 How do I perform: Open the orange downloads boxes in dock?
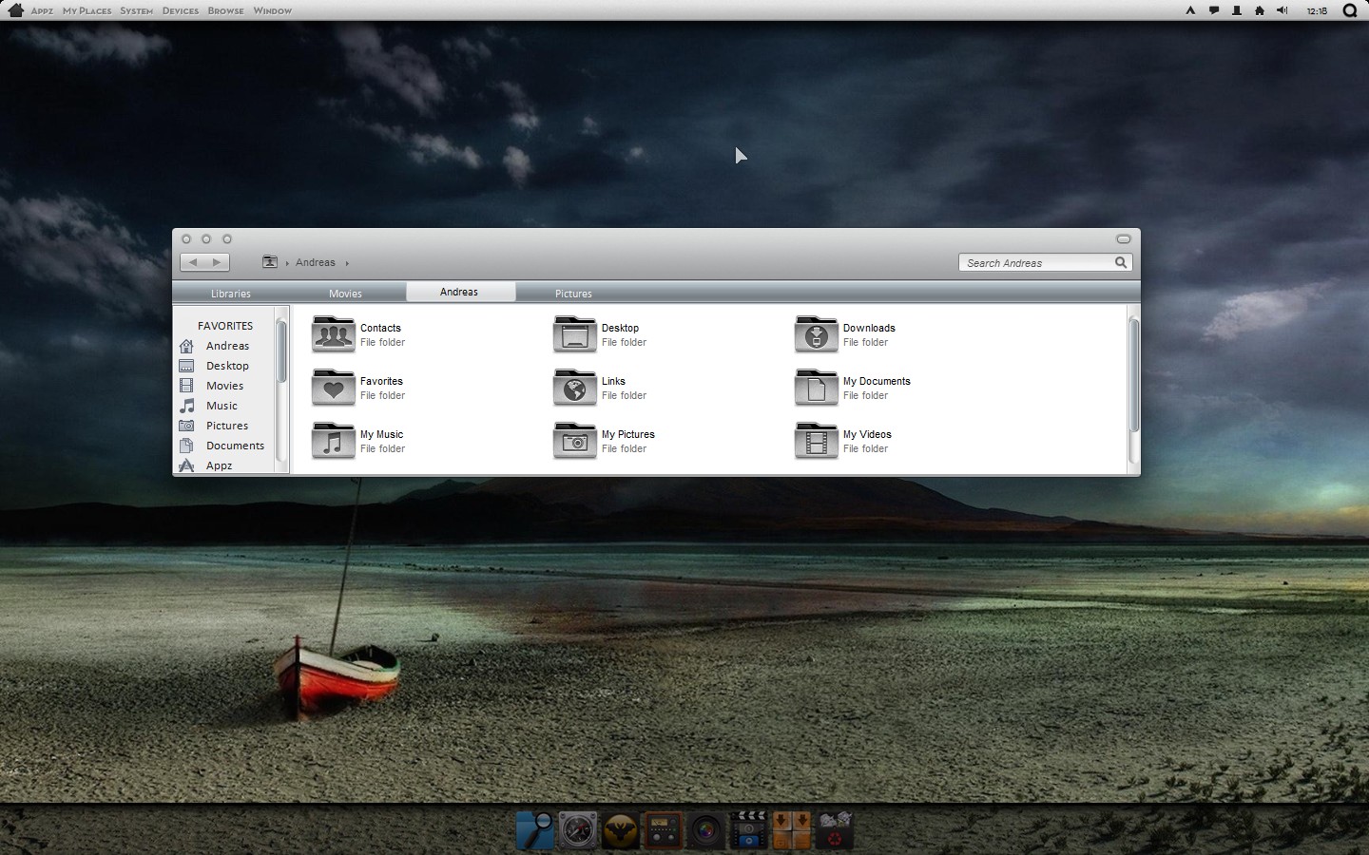(792, 830)
